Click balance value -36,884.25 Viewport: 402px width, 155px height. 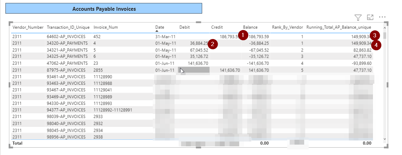coord(259,43)
